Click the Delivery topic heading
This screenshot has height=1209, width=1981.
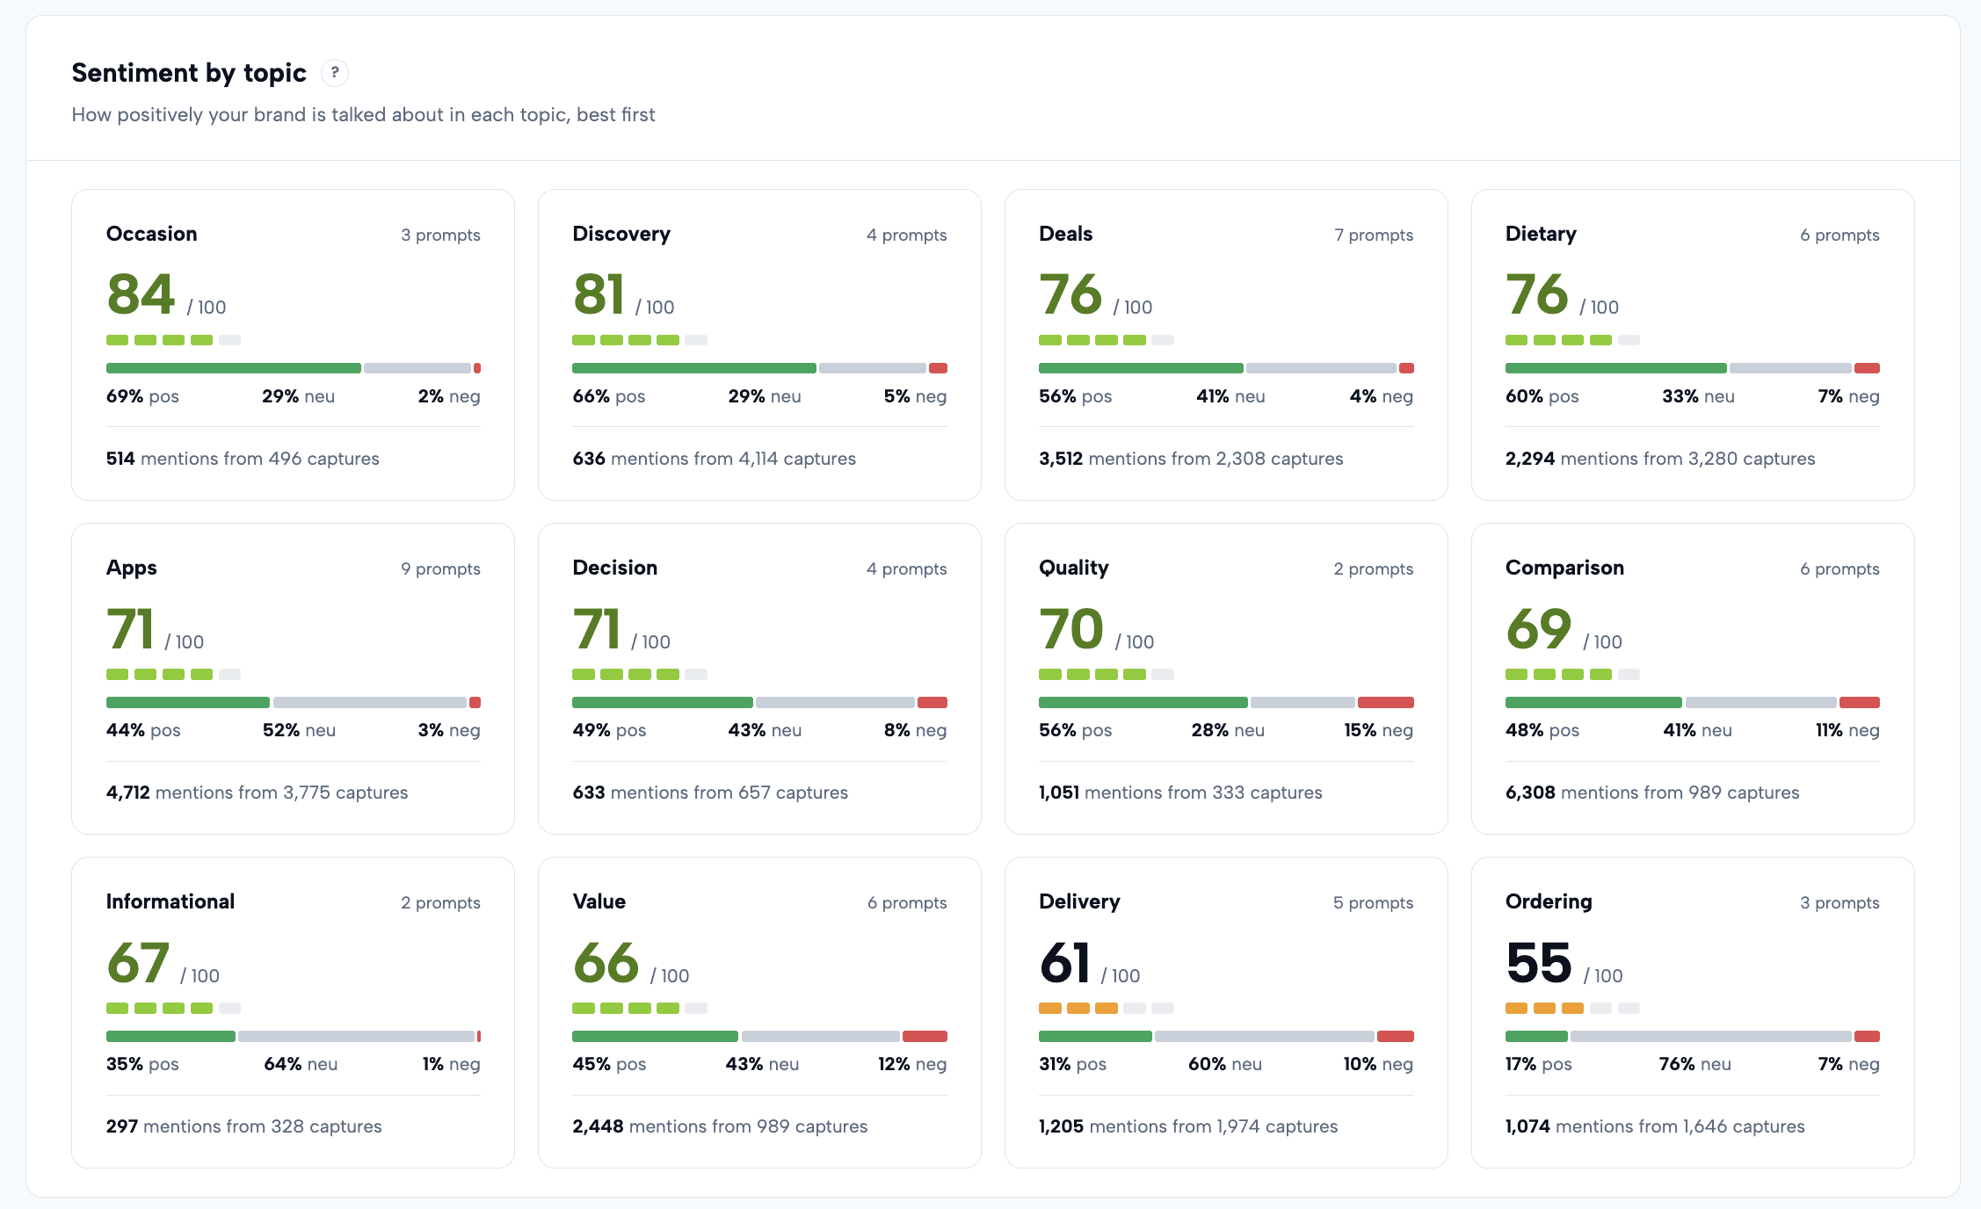click(1079, 902)
